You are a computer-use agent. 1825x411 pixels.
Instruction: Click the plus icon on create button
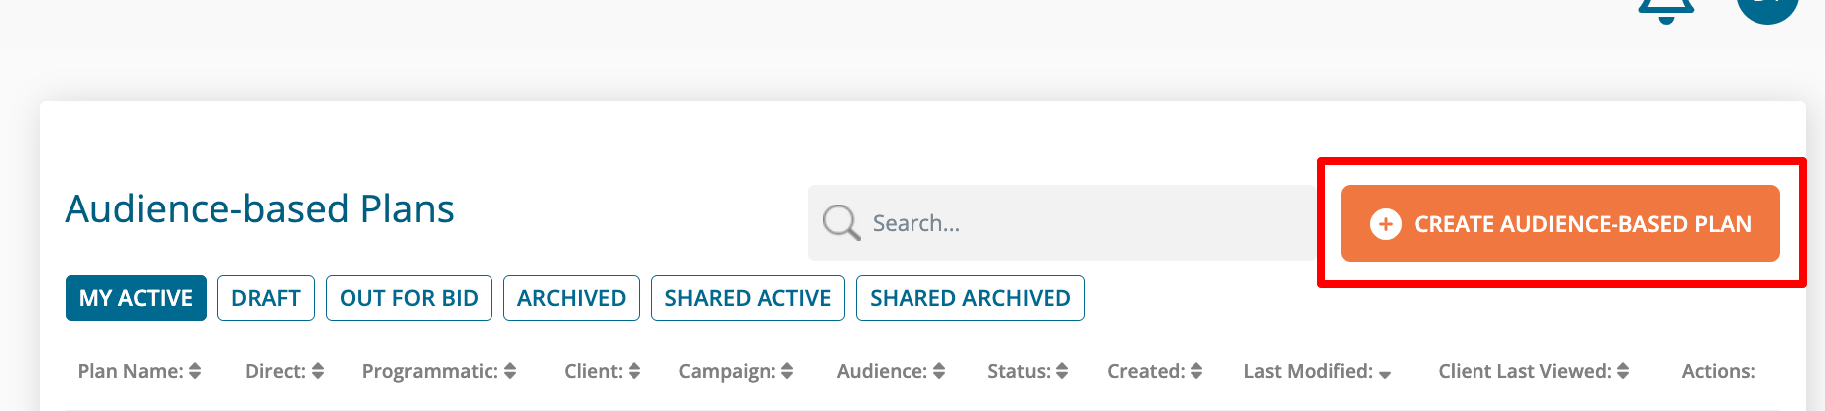(x=1385, y=224)
